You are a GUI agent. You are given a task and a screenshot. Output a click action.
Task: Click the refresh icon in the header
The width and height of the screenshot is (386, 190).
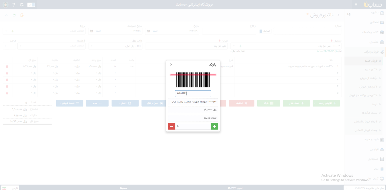(x=22, y=5)
